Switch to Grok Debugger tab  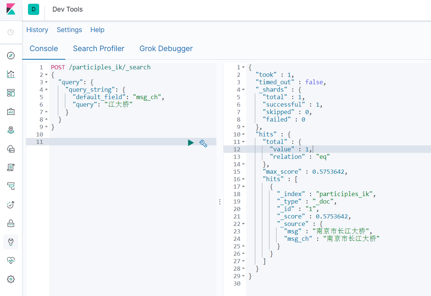[166, 48]
